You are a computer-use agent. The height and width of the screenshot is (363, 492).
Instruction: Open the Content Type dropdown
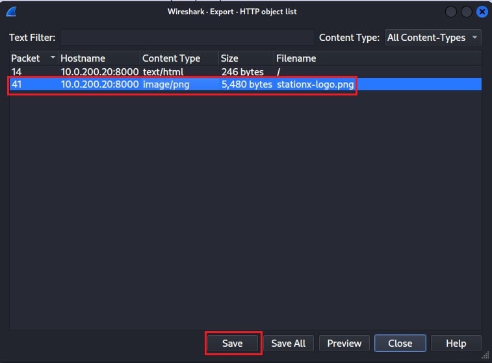(433, 38)
